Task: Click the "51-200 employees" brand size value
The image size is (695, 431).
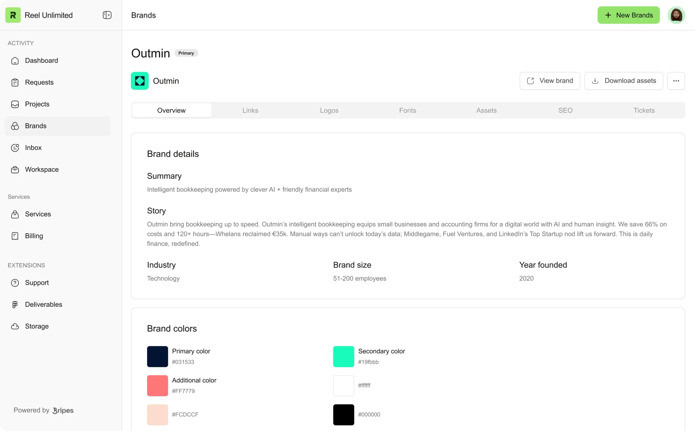Action: coord(360,278)
